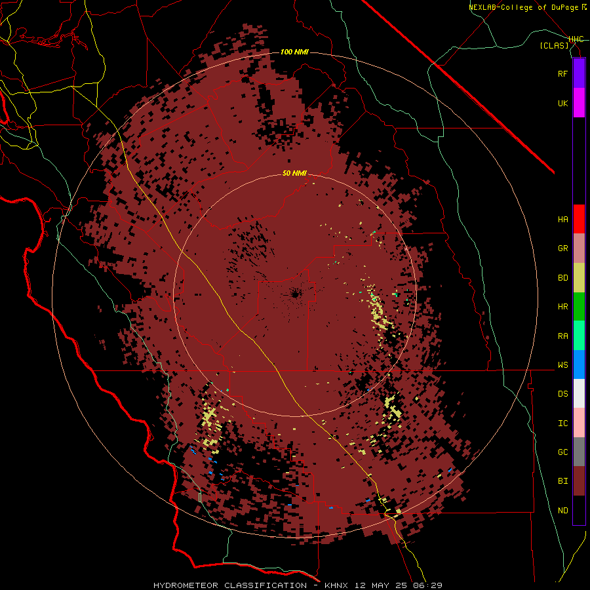Click the [CLAS] units label
The height and width of the screenshot is (590, 590).
click(x=554, y=46)
